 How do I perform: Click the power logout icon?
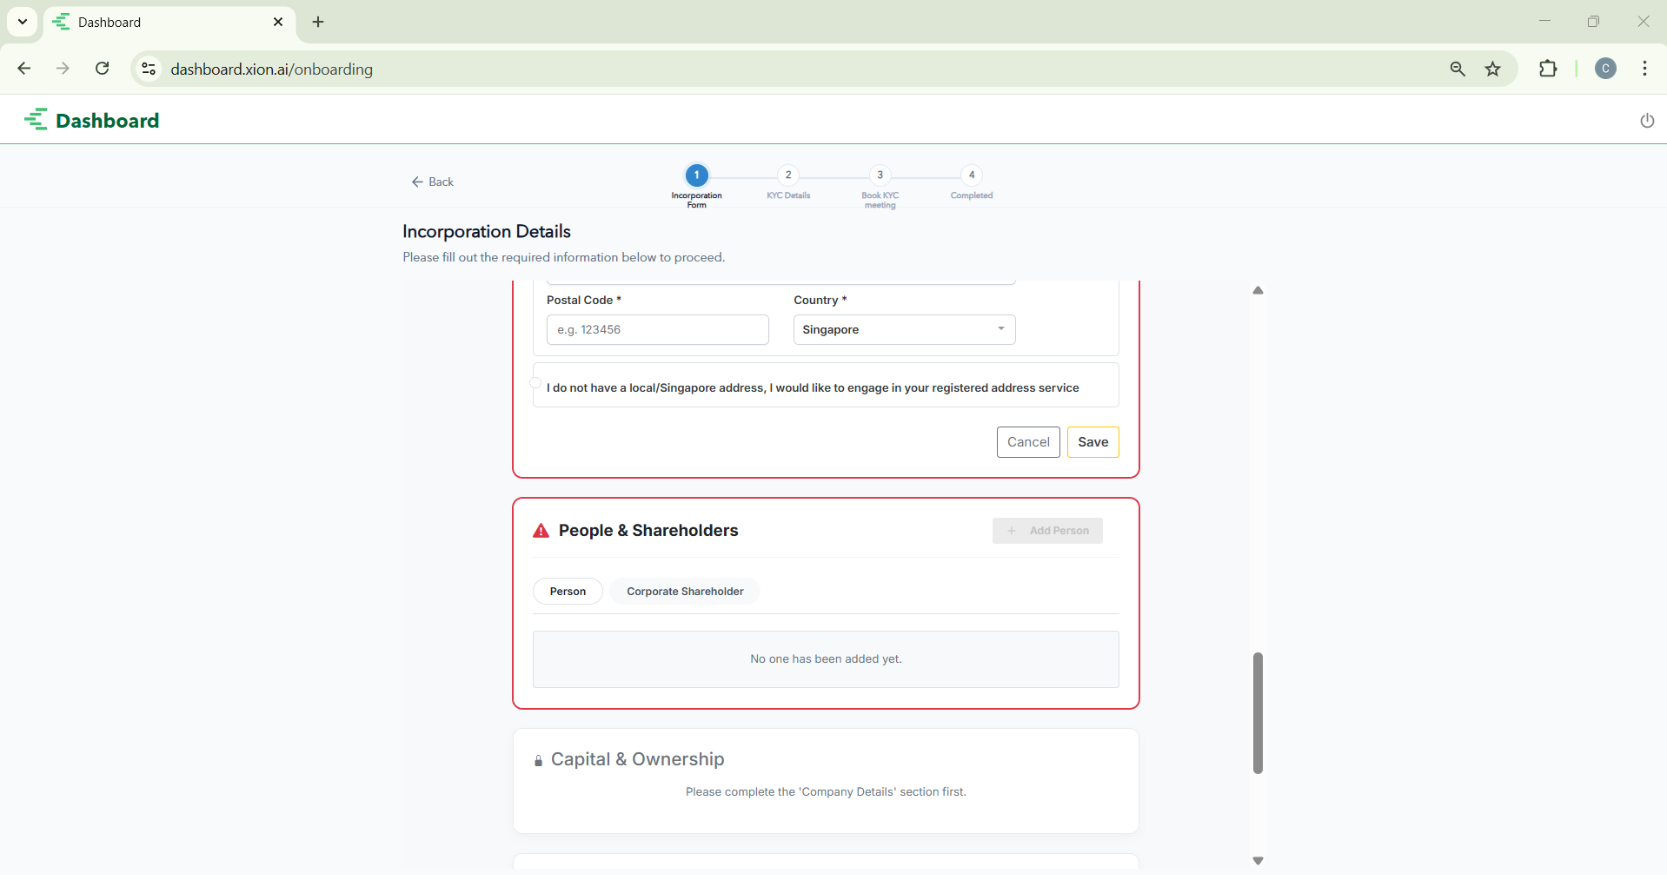(x=1646, y=121)
